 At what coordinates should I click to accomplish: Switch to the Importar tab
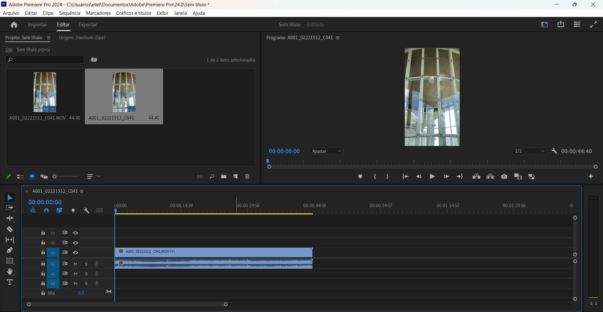[x=37, y=25]
